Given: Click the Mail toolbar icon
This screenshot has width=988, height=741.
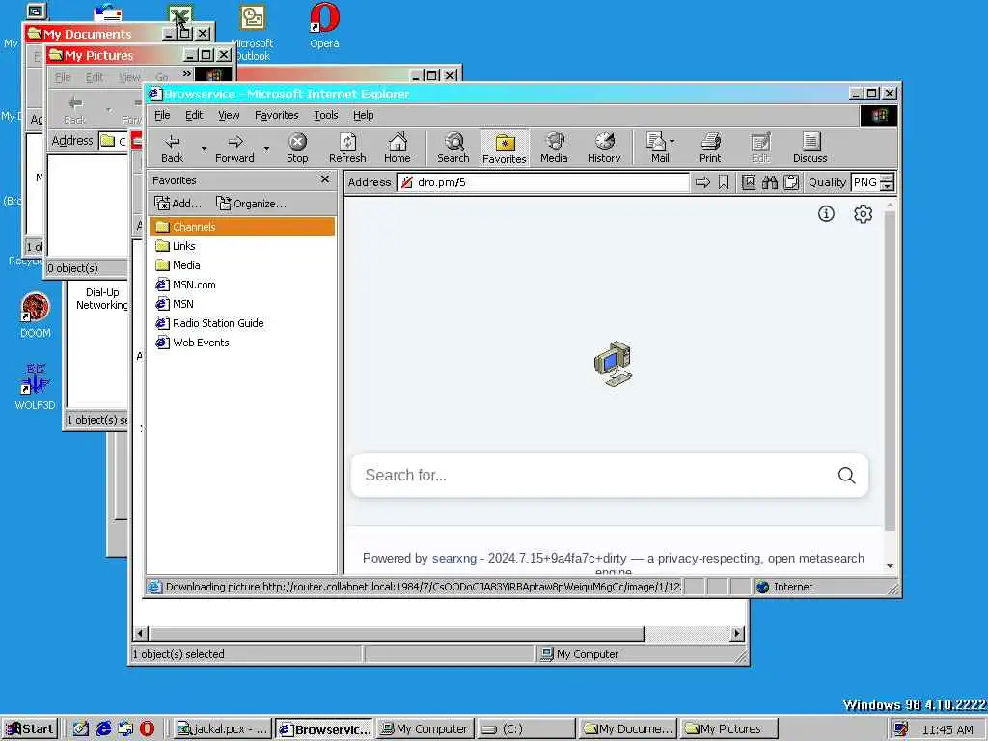Looking at the screenshot, I should pyautogui.click(x=659, y=148).
